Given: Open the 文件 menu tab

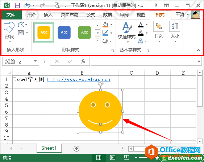Looking at the screenshot, I should tap(11, 15).
